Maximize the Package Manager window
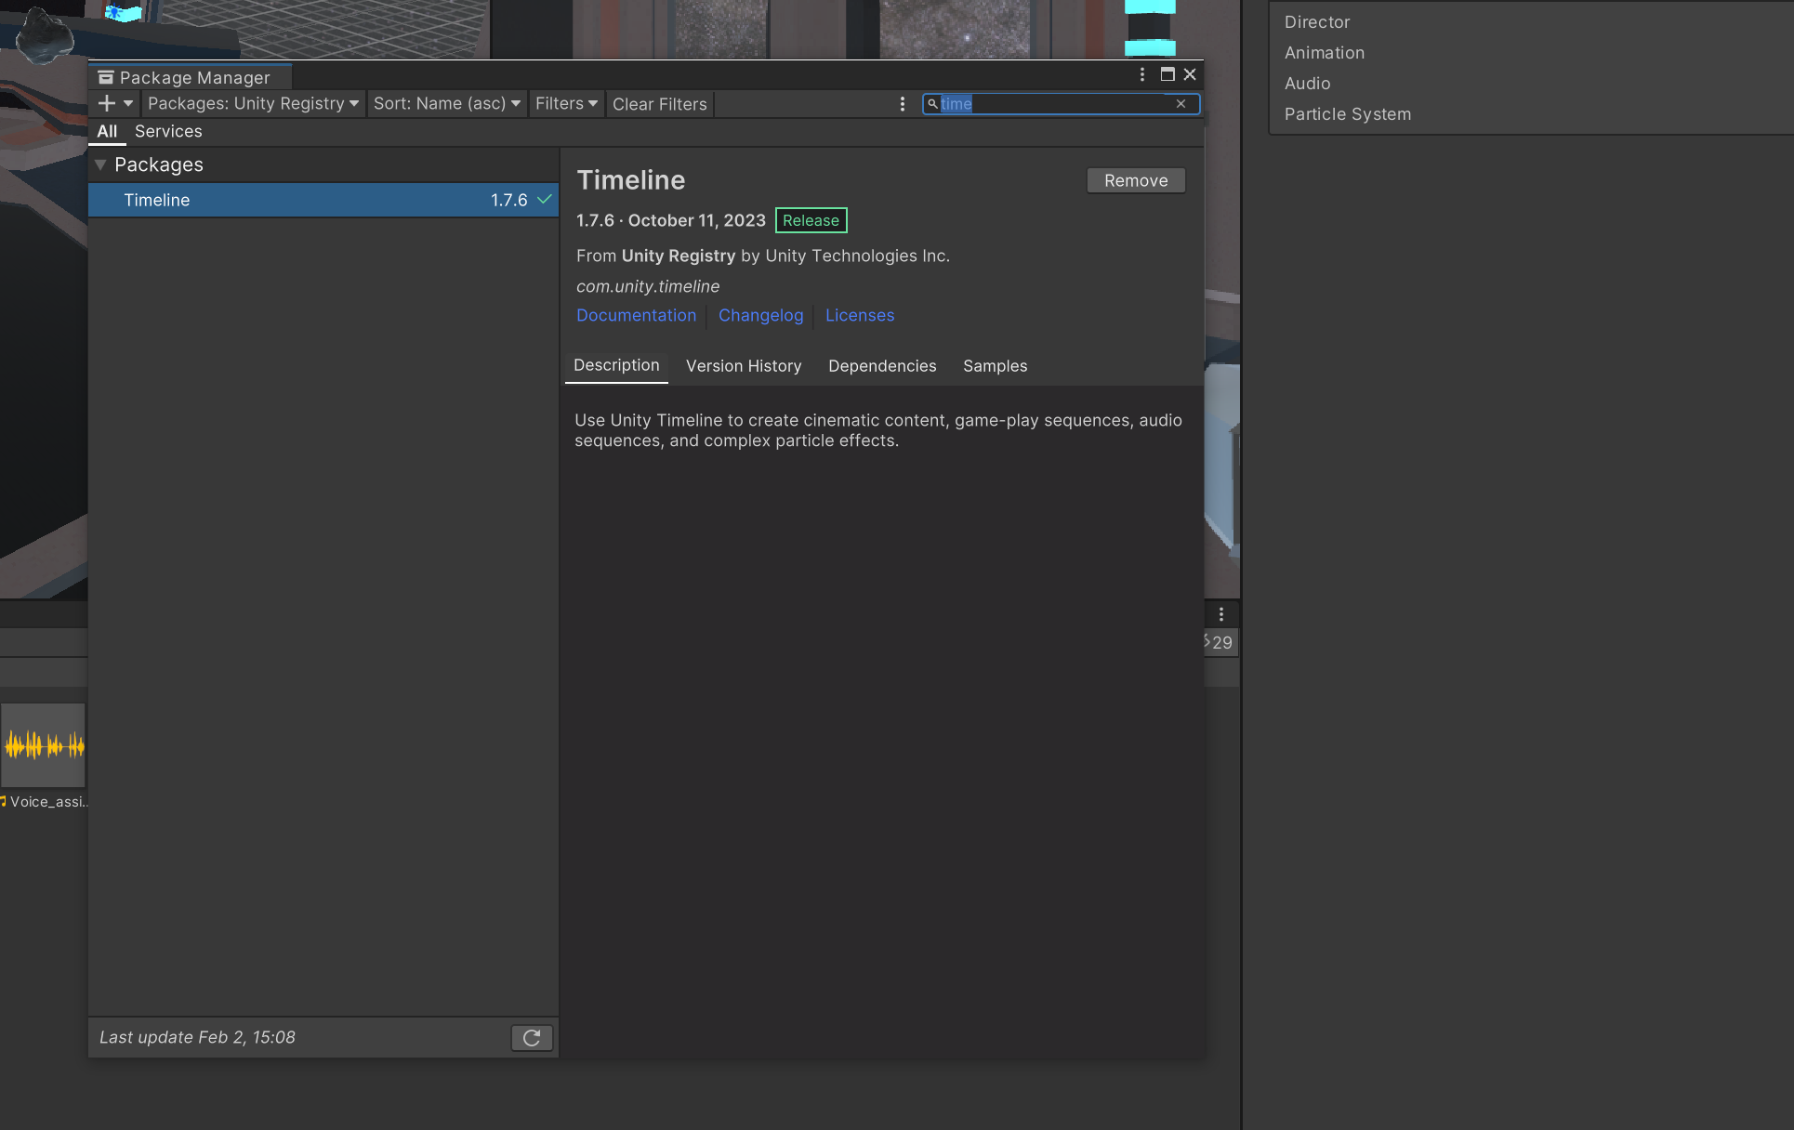 coord(1167,74)
